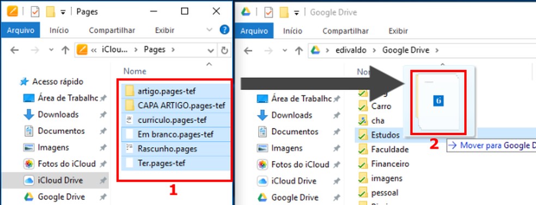Open recent locations dropdown in Google Drive window
The height and width of the screenshot is (205, 536).
[285, 51]
